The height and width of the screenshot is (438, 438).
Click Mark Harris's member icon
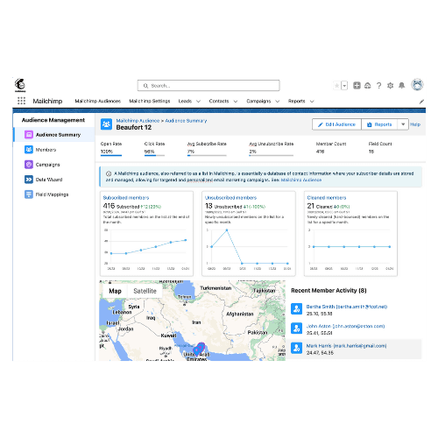296,348
